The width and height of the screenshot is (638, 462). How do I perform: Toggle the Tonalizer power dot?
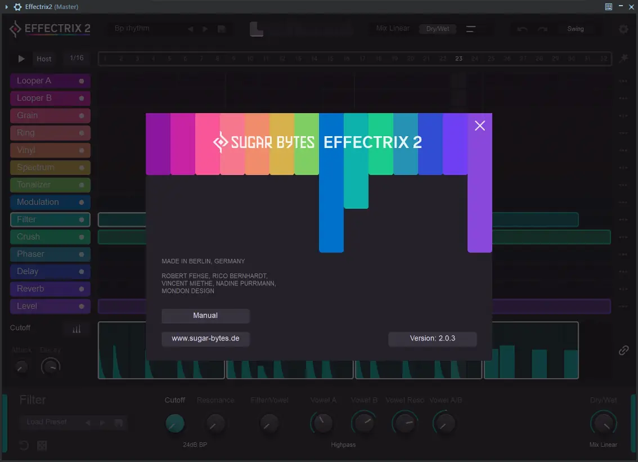coord(82,185)
